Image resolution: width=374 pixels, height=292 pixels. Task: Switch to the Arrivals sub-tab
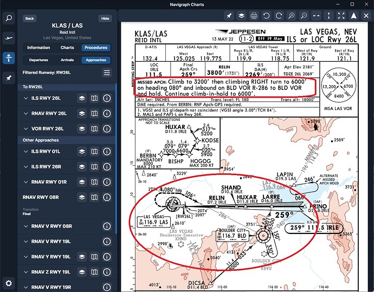[67, 60]
